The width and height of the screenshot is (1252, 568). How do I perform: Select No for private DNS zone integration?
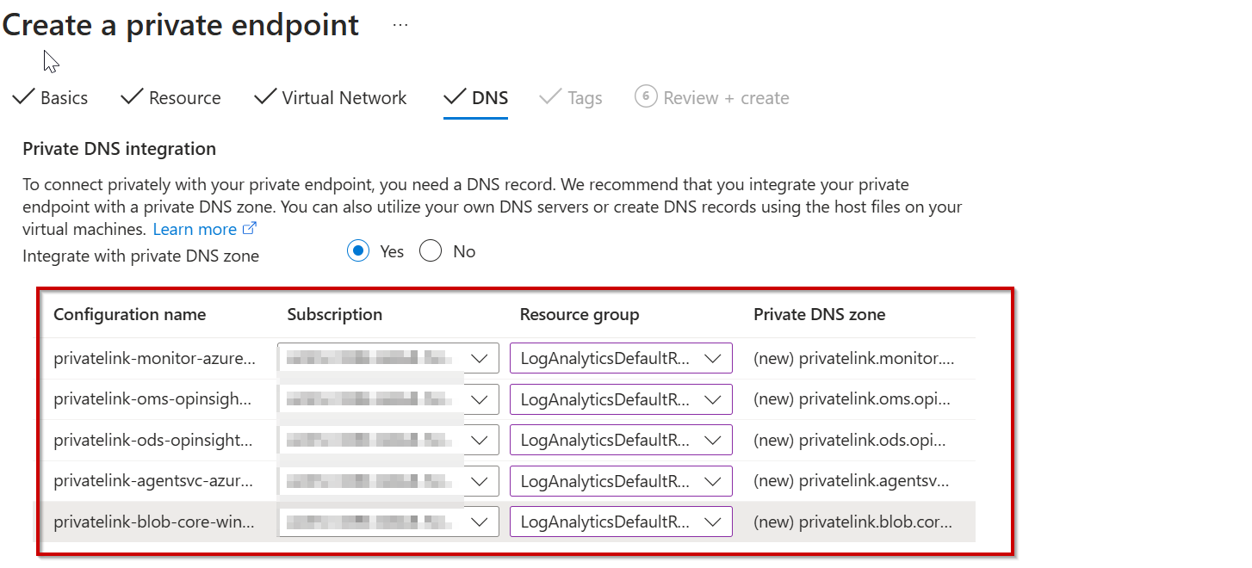(431, 250)
